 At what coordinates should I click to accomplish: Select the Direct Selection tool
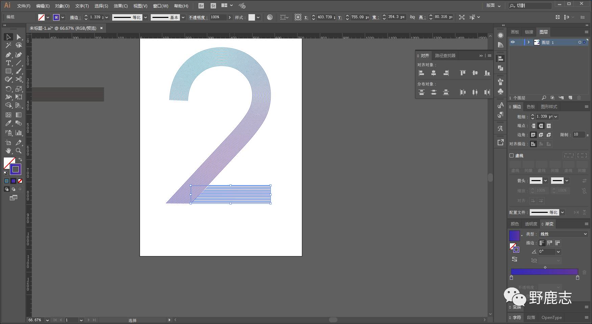click(x=19, y=37)
